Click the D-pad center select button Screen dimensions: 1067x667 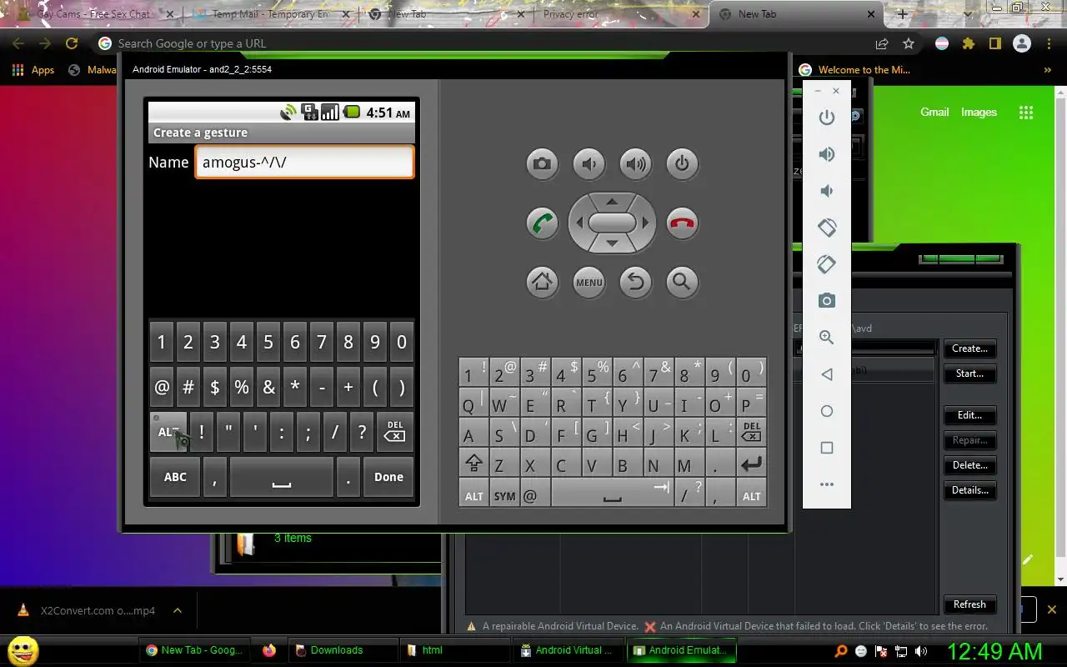[x=612, y=223]
